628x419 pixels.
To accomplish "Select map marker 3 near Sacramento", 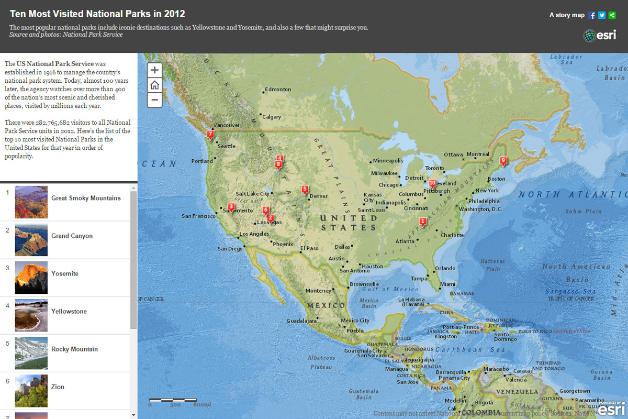I will click(231, 207).
